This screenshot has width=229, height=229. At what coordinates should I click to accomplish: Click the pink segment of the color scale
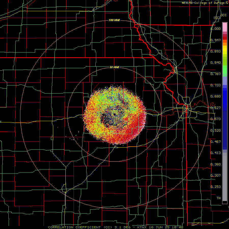coord(225,27)
